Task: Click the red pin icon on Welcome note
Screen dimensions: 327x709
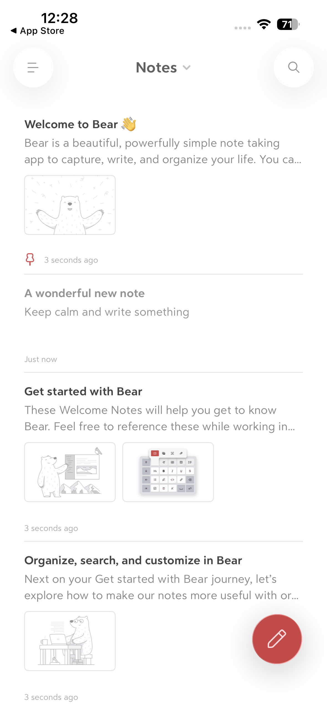Action: (30, 259)
